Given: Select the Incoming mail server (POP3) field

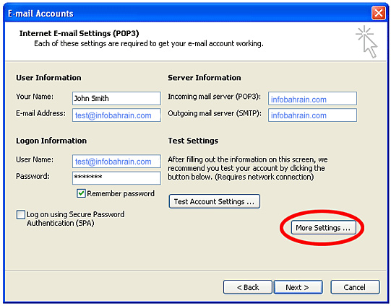Looking at the screenshot, I should pyautogui.click(x=312, y=98).
